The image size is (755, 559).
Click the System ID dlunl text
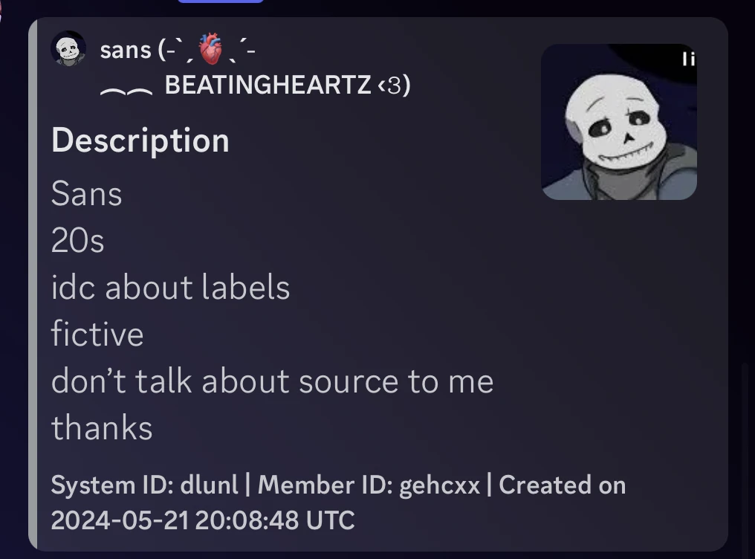click(144, 485)
